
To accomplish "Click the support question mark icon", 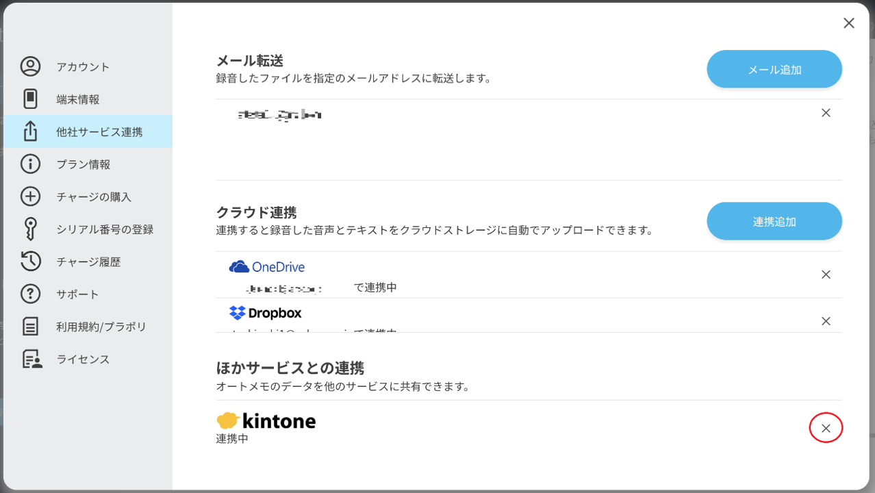I will pyautogui.click(x=30, y=294).
